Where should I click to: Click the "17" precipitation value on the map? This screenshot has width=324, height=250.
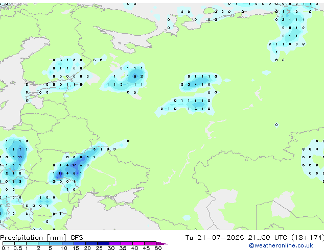click(x=74, y=165)
